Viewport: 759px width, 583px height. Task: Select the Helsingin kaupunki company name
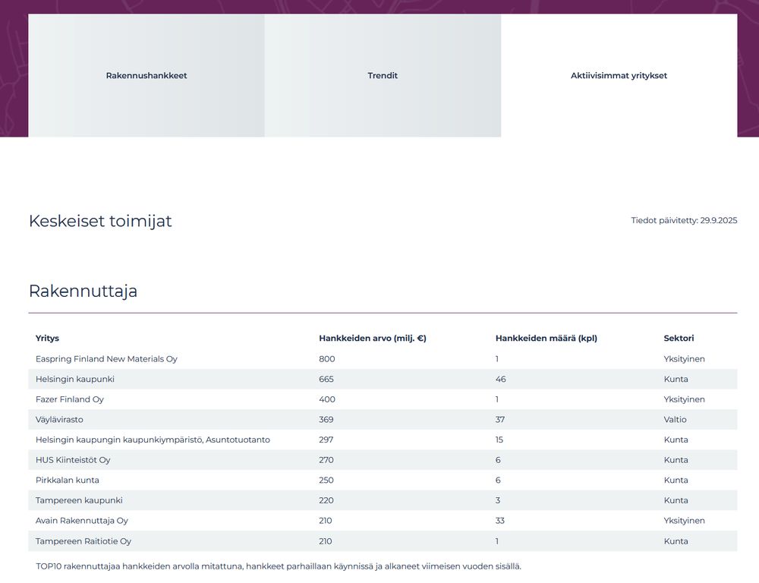click(74, 379)
